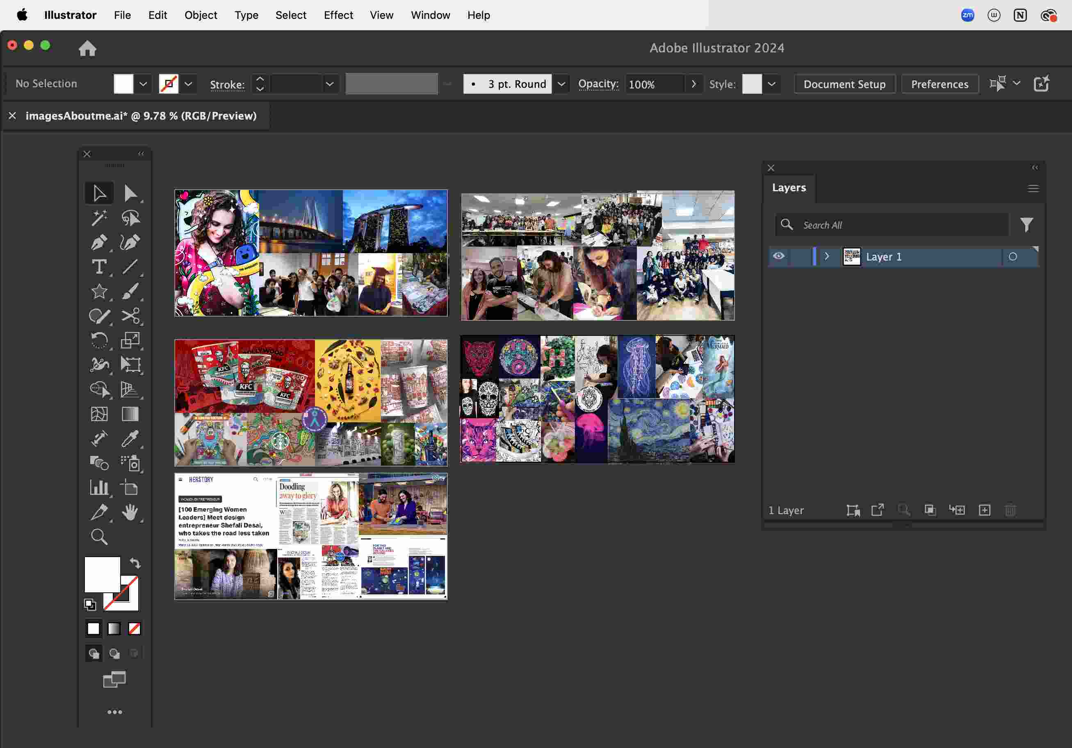Reset default fill and stroke
Screen dimensions: 1072x748
click(x=90, y=605)
